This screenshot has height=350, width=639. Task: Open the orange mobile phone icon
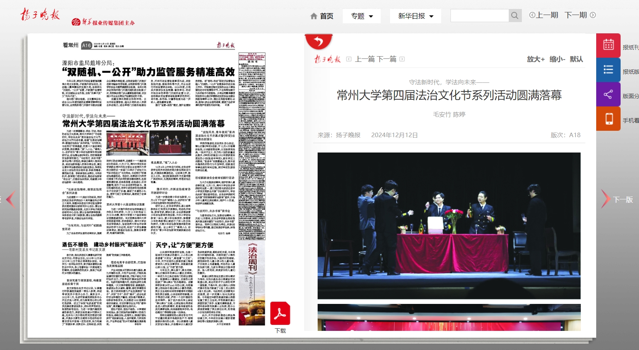click(608, 119)
